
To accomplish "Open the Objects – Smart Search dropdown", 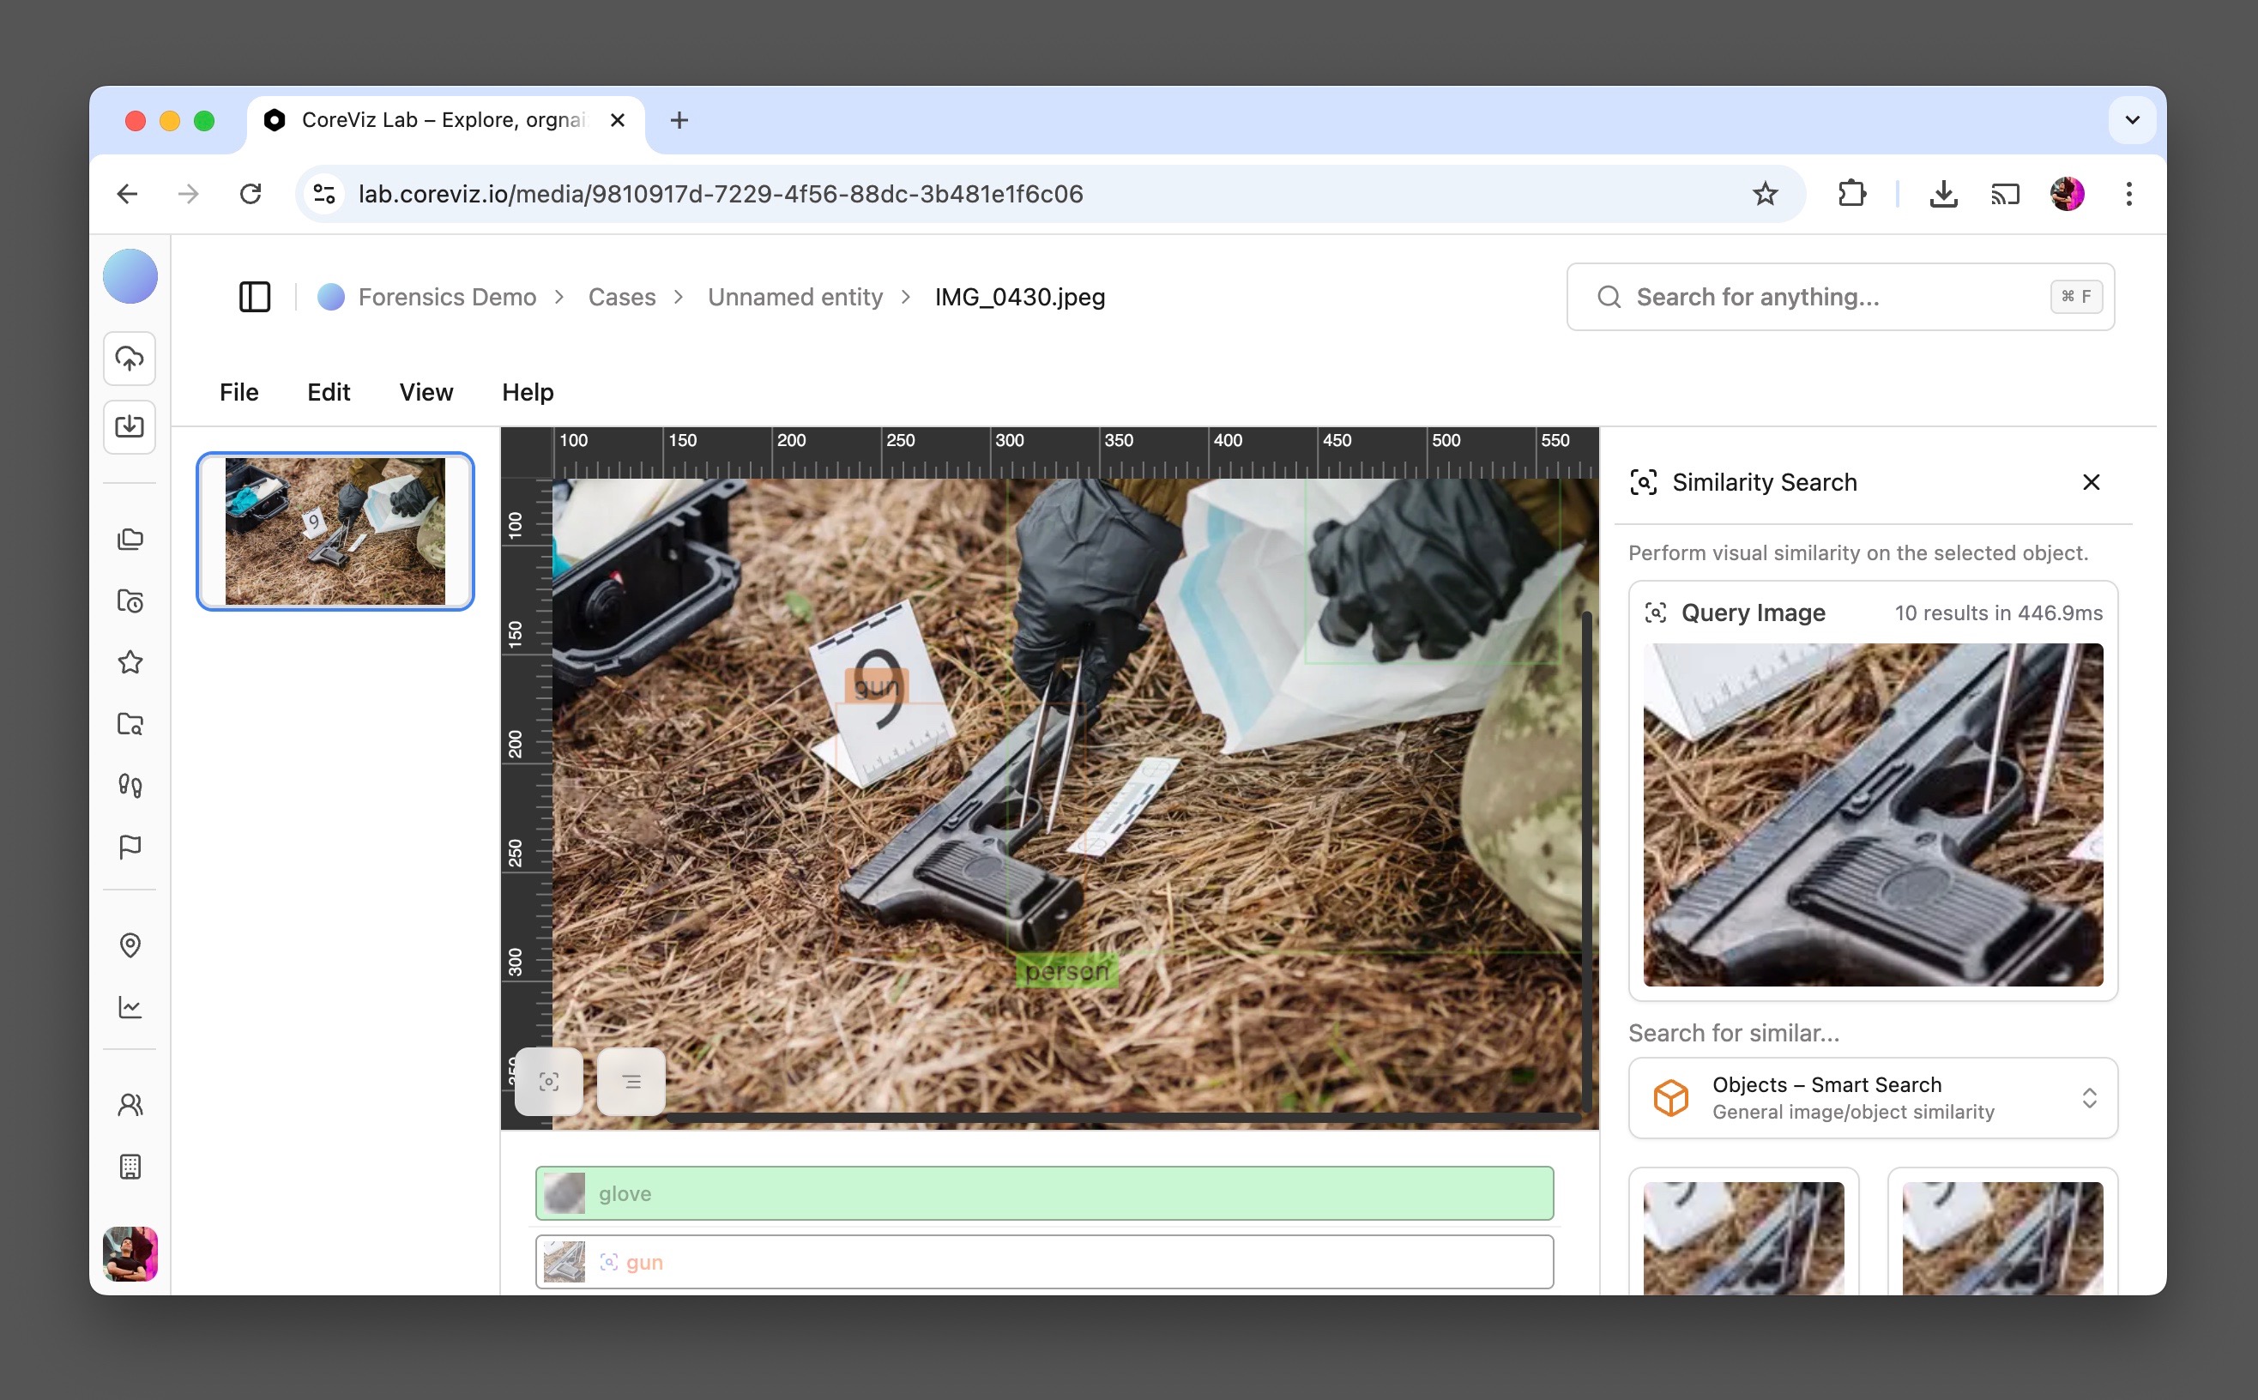I will [1873, 1098].
